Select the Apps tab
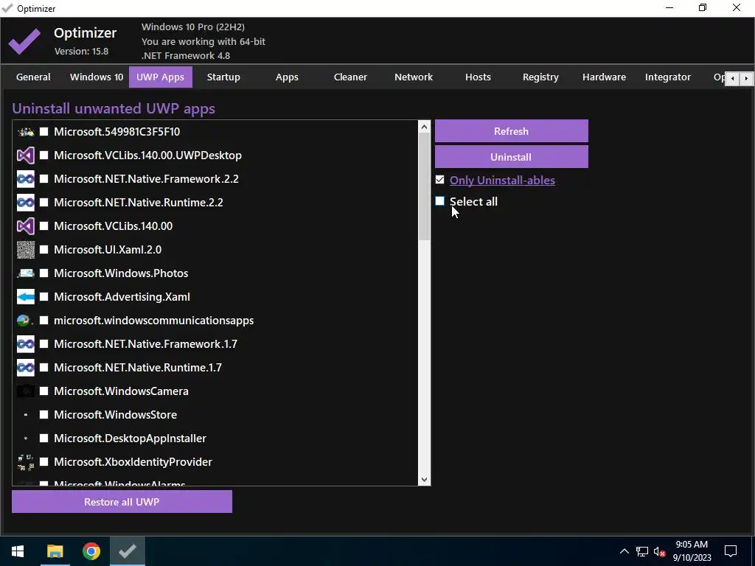 [287, 77]
